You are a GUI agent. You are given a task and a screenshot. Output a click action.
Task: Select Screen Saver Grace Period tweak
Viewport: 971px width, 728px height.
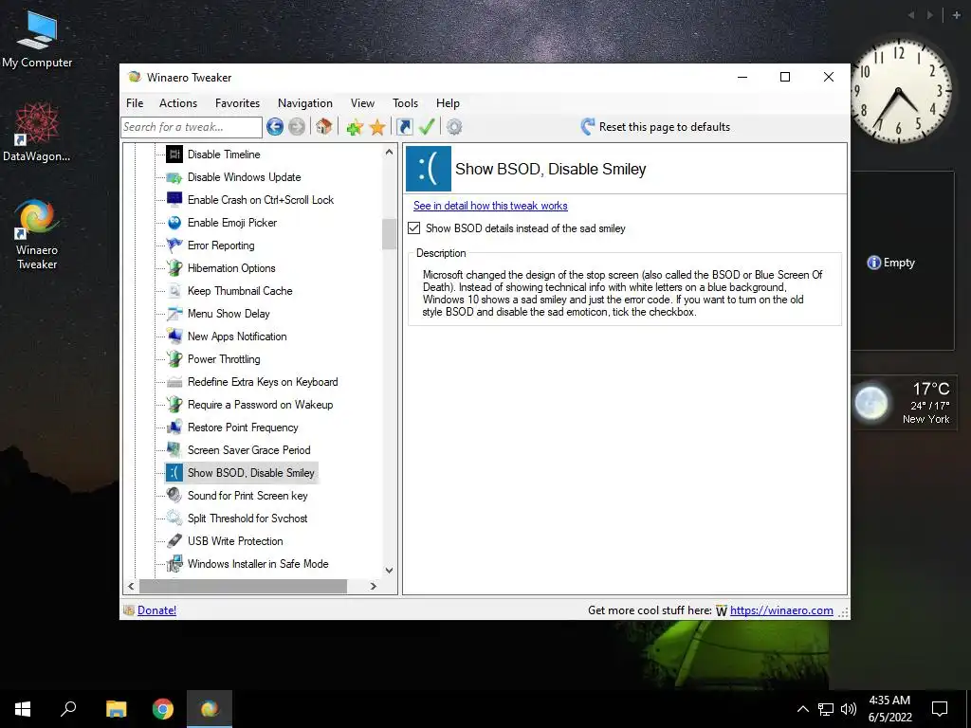[249, 450]
